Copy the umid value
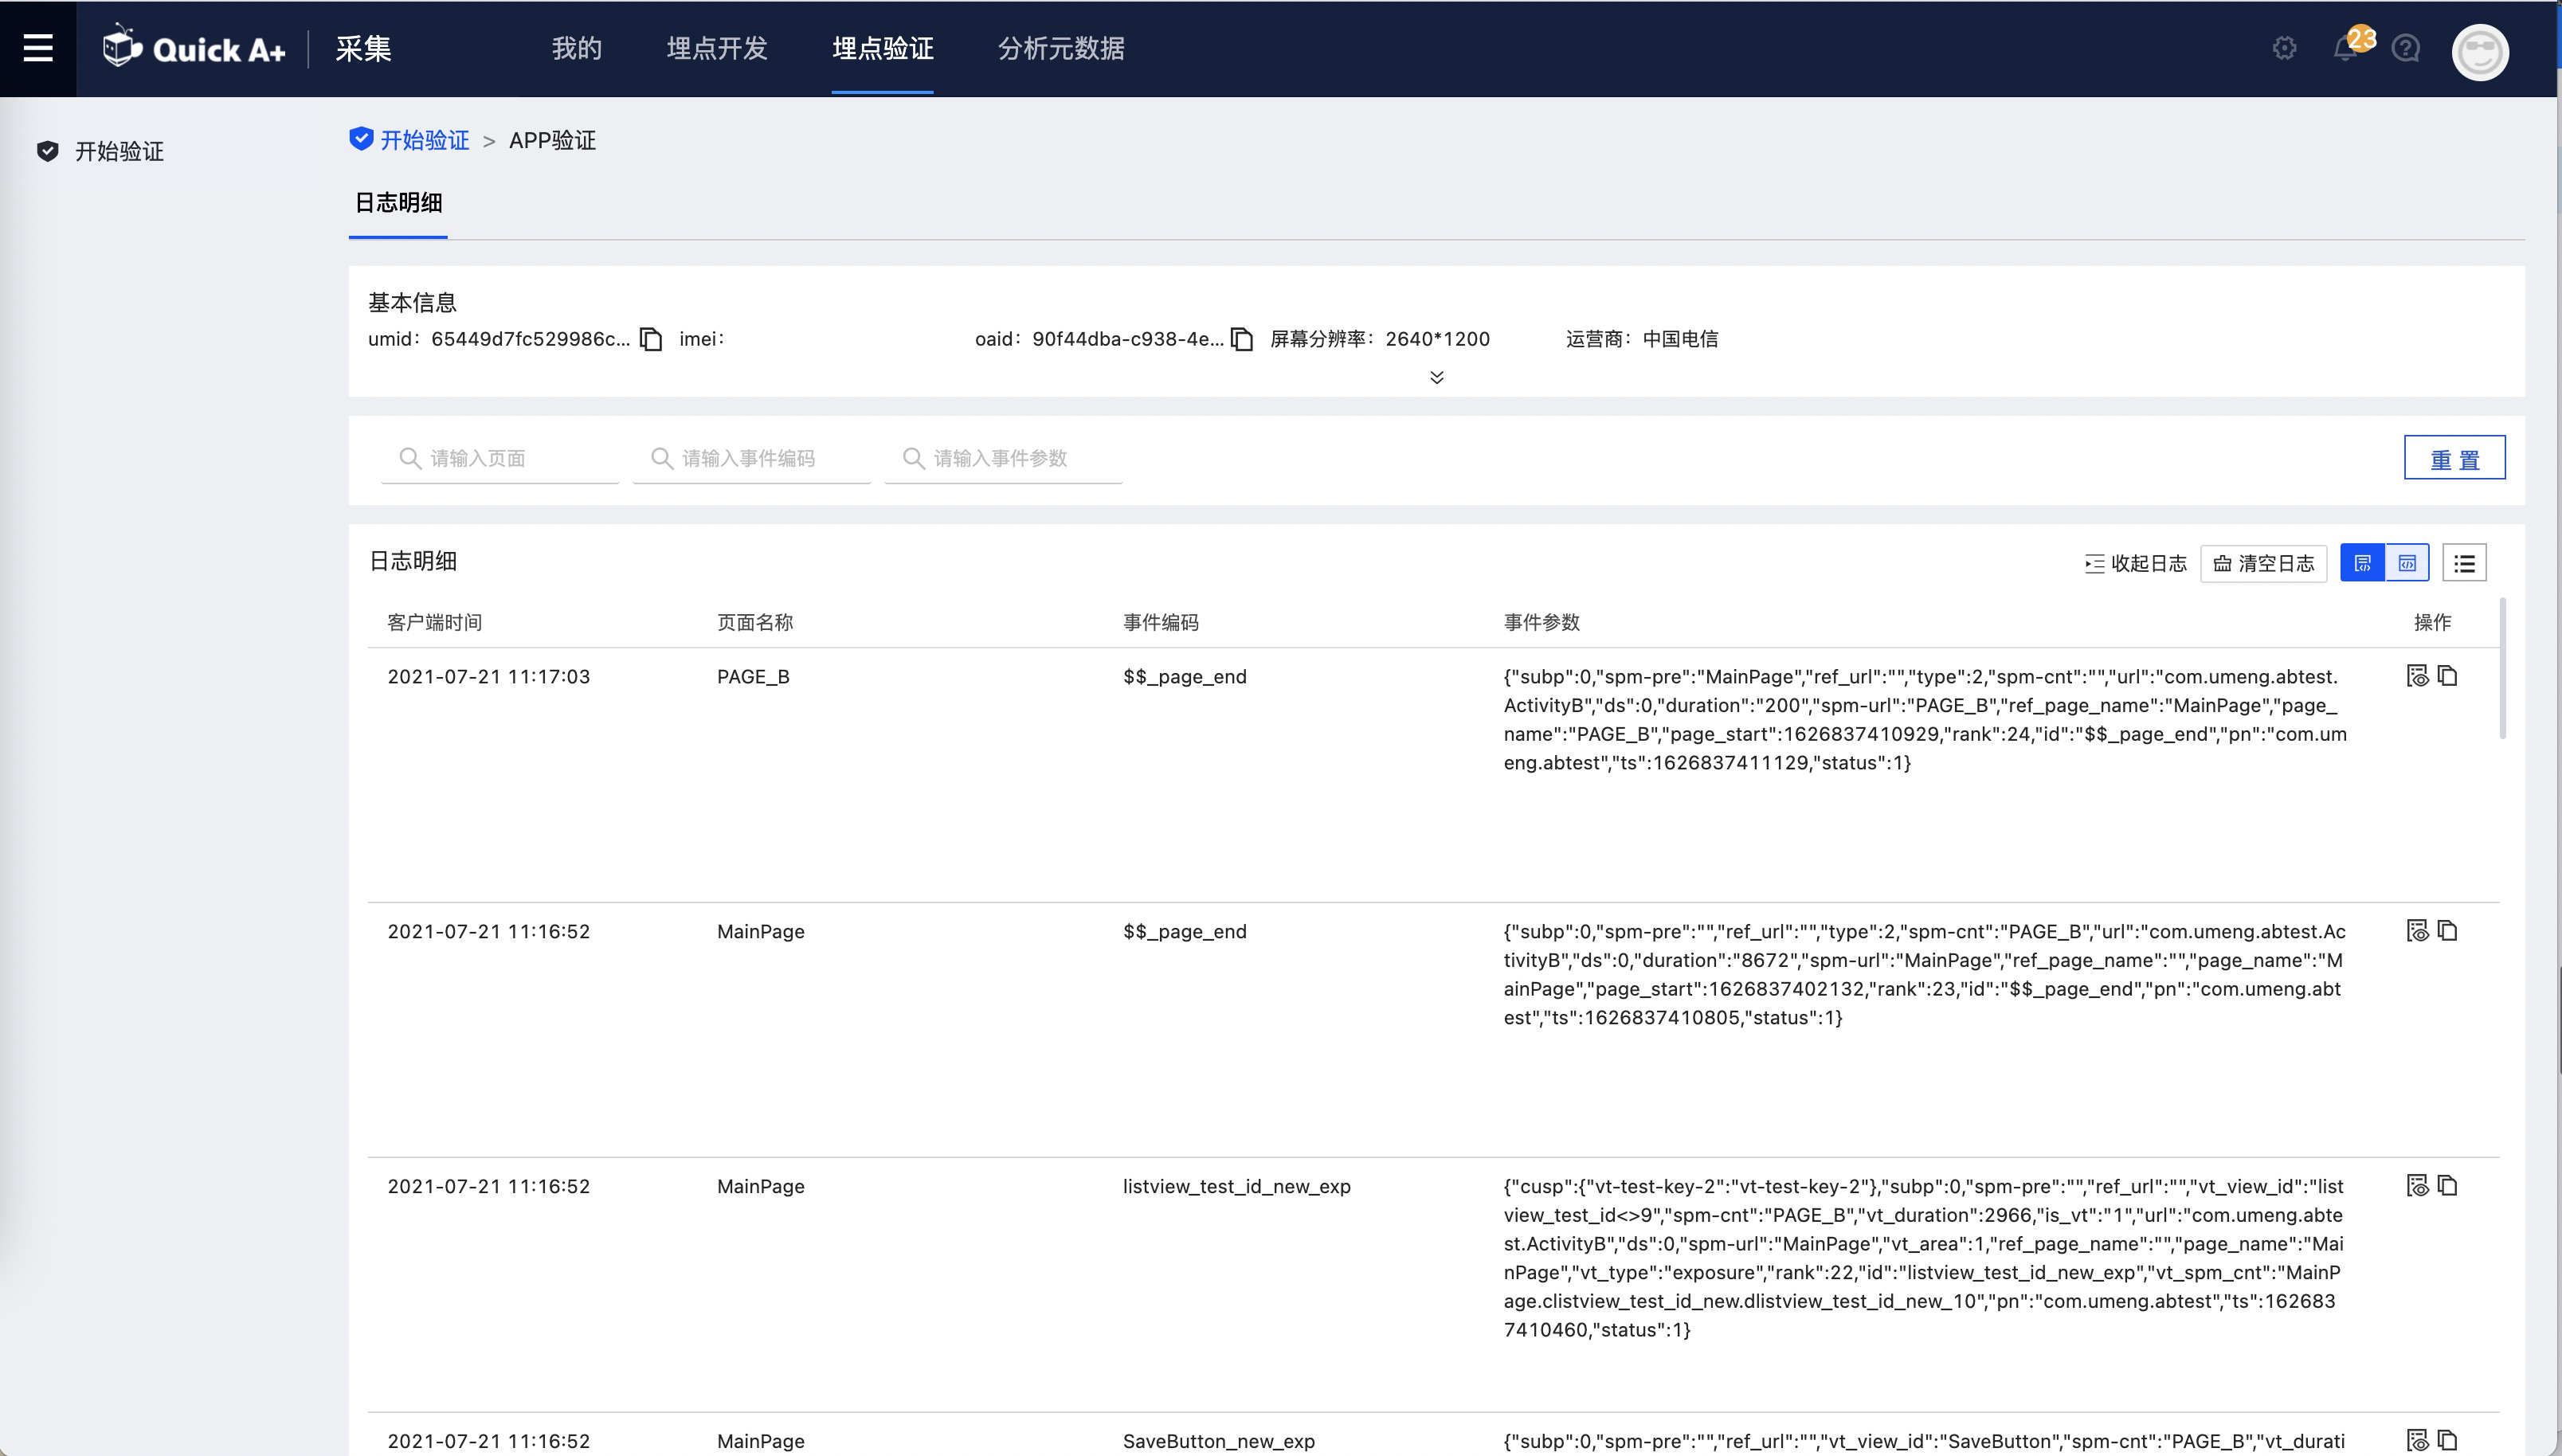Screen dimensions: 2562x1456 click(651, 339)
